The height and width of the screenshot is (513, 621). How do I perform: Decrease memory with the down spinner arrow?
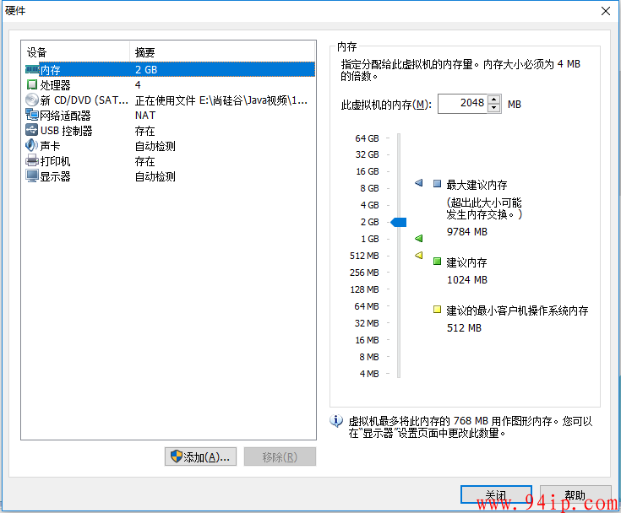(x=494, y=108)
